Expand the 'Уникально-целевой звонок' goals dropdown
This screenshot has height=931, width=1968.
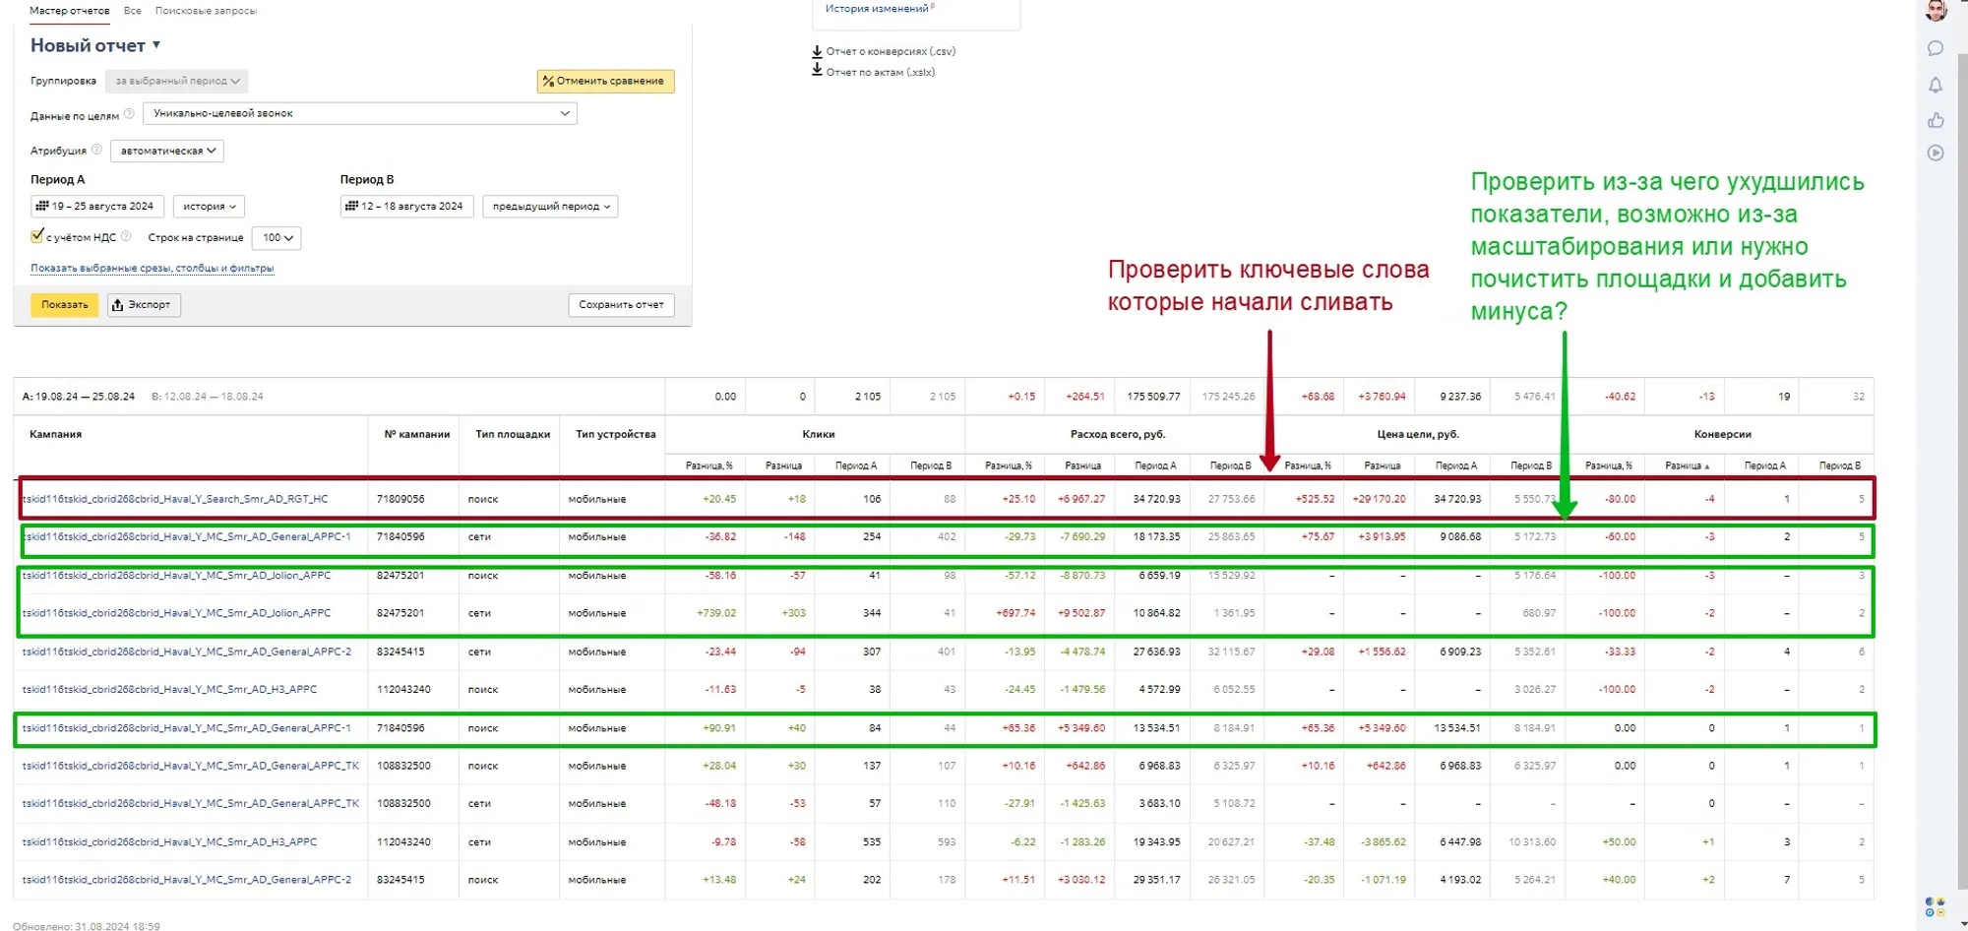359,113
